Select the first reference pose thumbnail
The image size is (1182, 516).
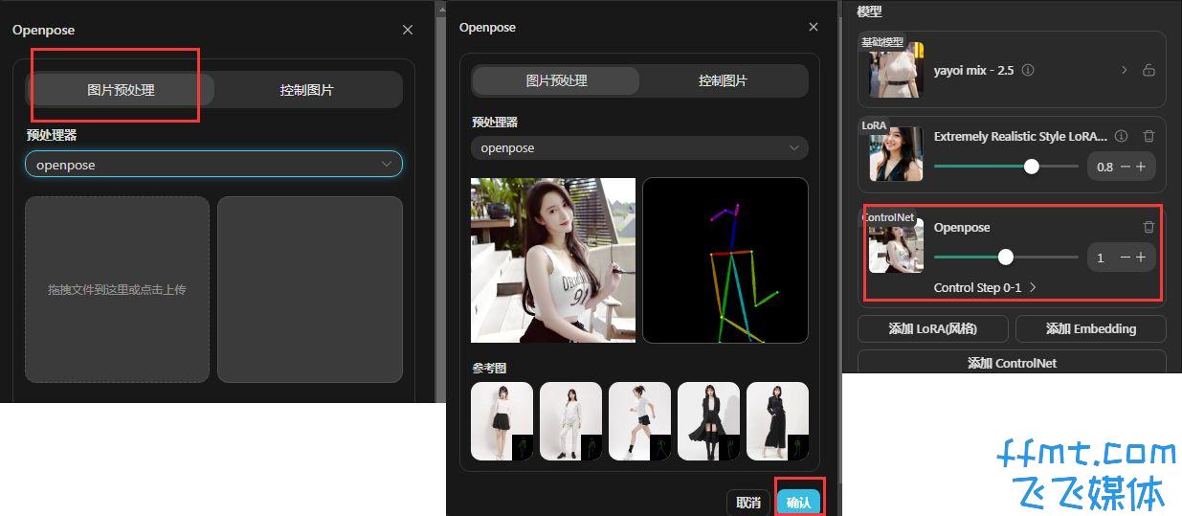pyautogui.click(x=502, y=421)
